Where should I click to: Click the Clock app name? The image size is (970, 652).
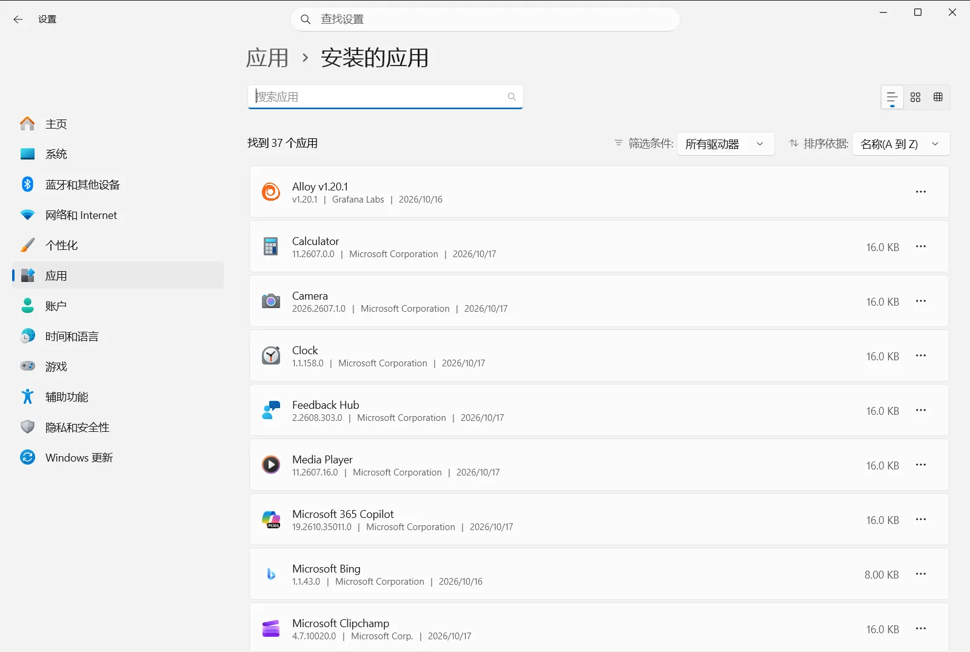point(305,351)
